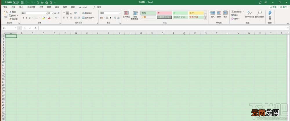Click the Increase Indent icon

(x=79, y=18)
